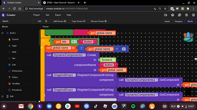197x110 pixels.
Task: Bookmark this page with star icon
Action: click(165, 9)
